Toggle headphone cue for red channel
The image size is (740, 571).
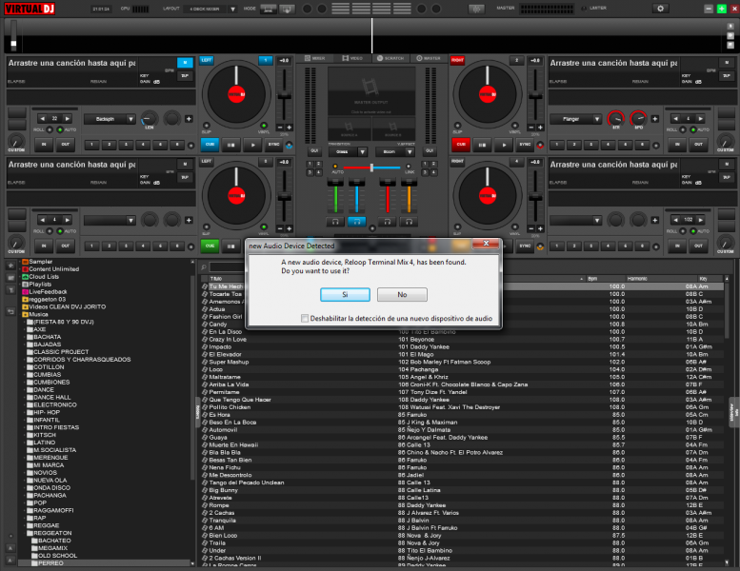click(388, 221)
